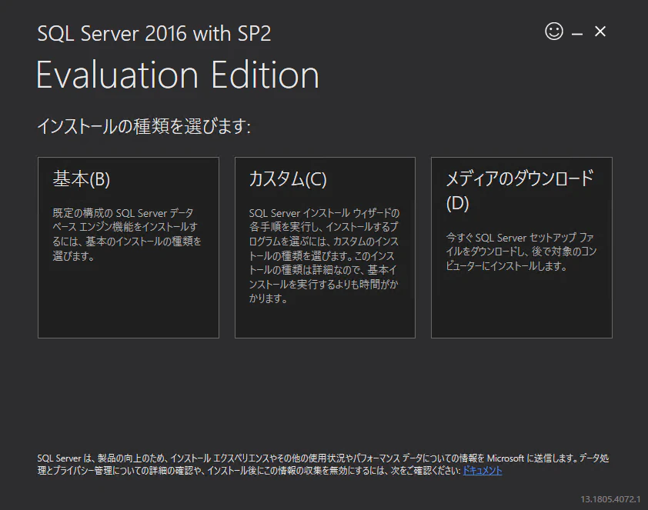
Task: Close the SQL Server installer window
Action: pos(600,32)
